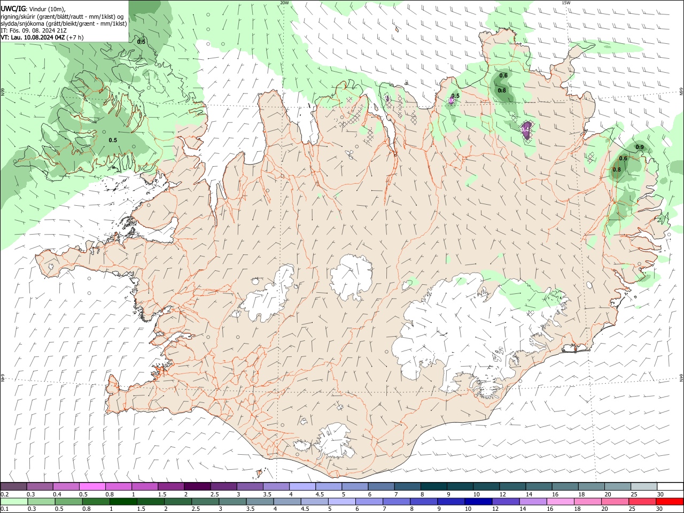Pick the rain legend swatch between 0.3 and 0.5
Viewport: 684px width, 513px height.
tap(42, 502)
